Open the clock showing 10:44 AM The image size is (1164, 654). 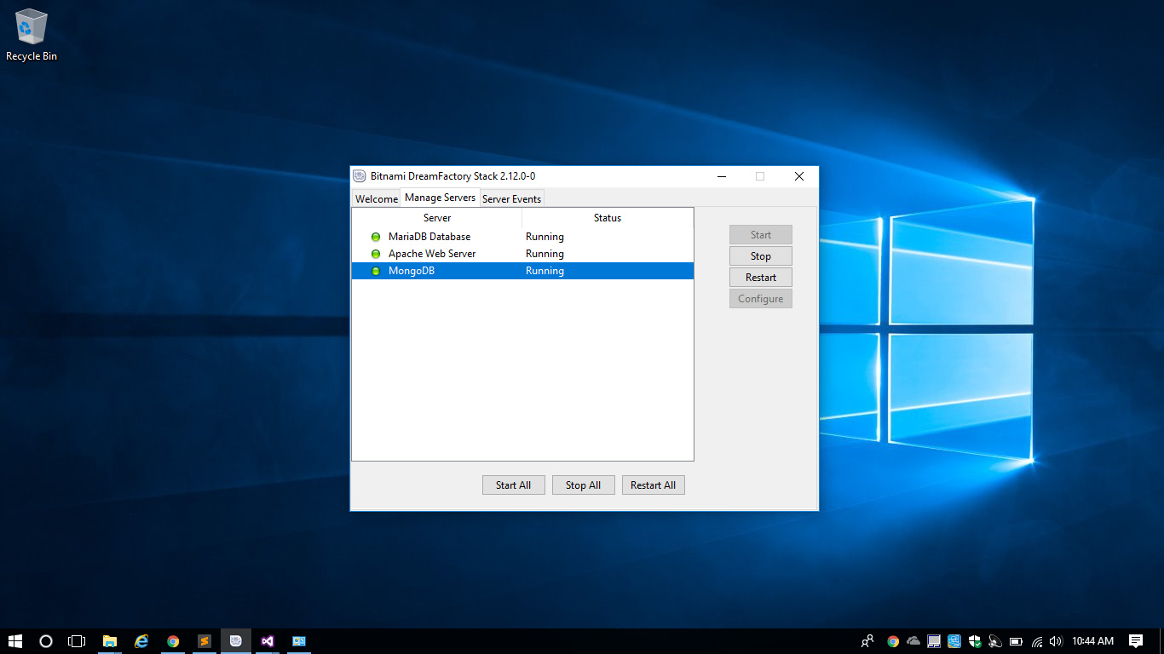point(1092,641)
